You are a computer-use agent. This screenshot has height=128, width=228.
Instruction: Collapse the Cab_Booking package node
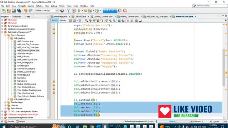9,38
